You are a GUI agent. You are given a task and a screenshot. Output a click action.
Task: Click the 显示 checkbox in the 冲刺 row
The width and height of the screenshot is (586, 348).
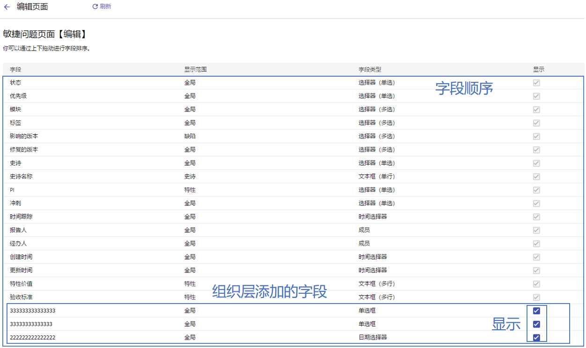(x=536, y=203)
